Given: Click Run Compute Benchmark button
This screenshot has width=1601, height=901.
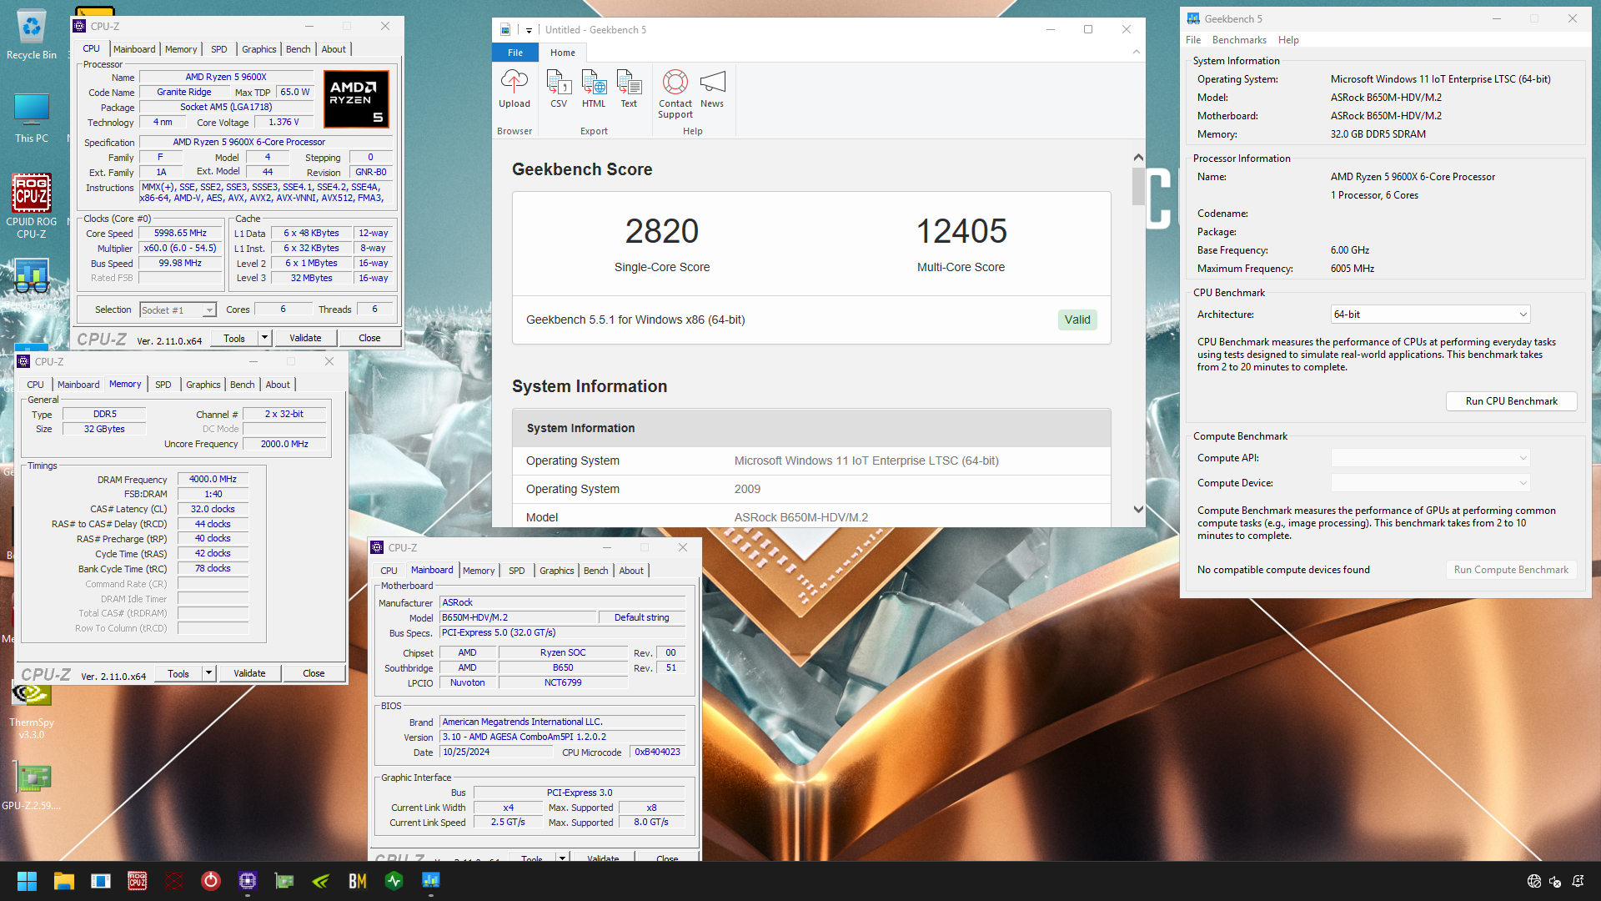Looking at the screenshot, I should tap(1511, 570).
